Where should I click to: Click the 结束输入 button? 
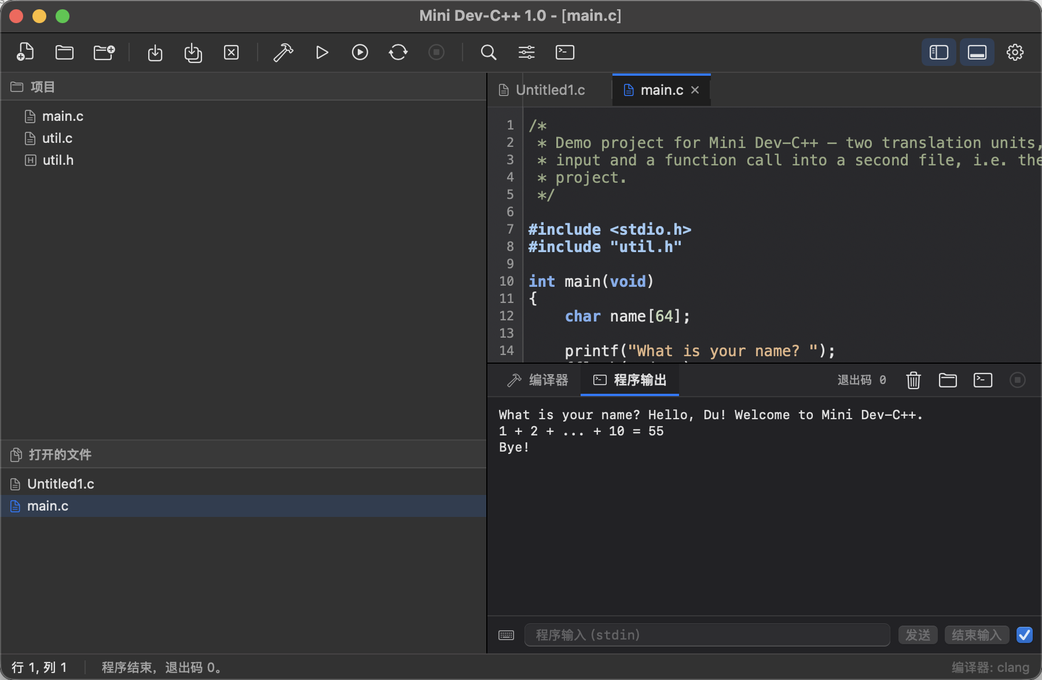pos(977,635)
